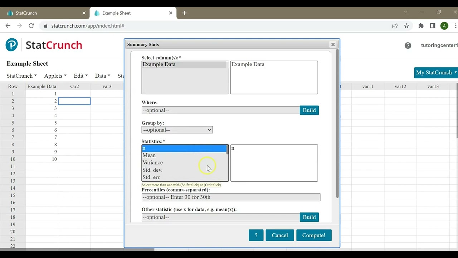Select the Std. dev. statistic
The height and width of the screenshot is (258, 458).
(x=184, y=170)
